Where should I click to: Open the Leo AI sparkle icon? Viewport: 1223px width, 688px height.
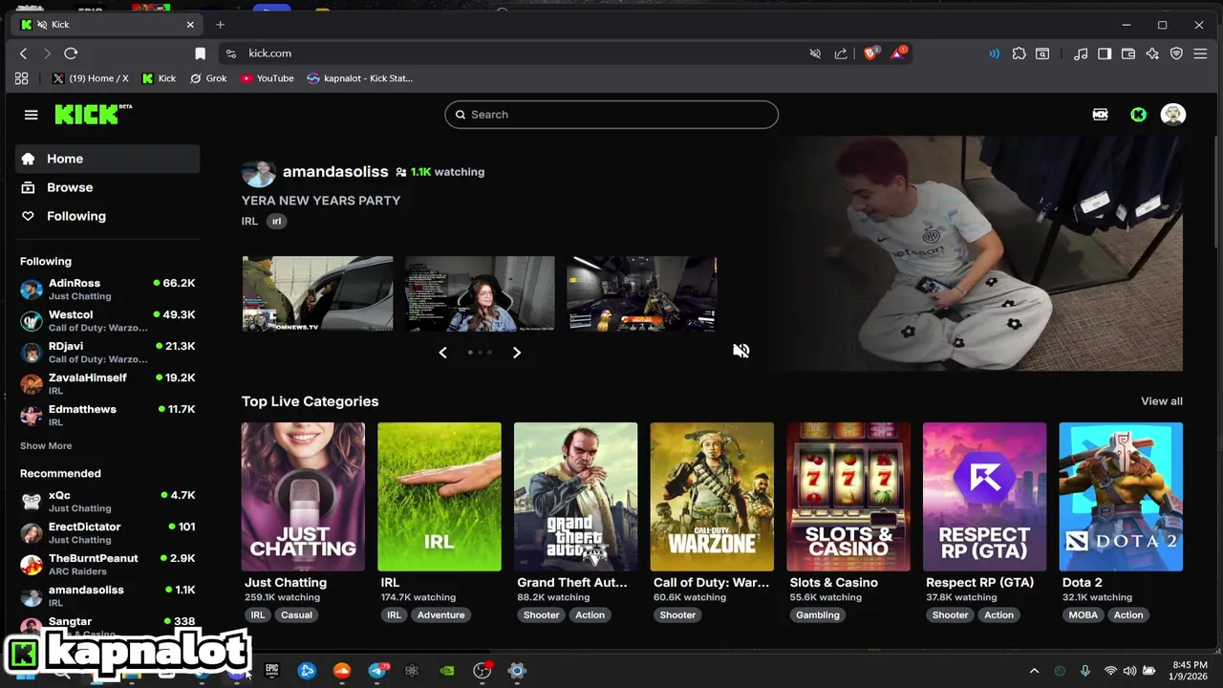pyautogui.click(x=1152, y=54)
